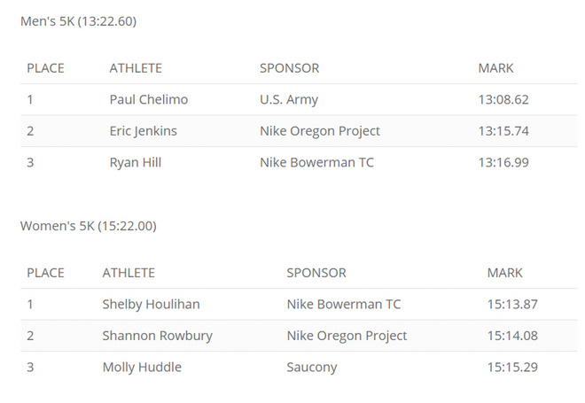Click the ATHLETE column header in men's table
Image resolution: width=585 pixels, height=403 pixels.
pyautogui.click(x=136, y=68)
